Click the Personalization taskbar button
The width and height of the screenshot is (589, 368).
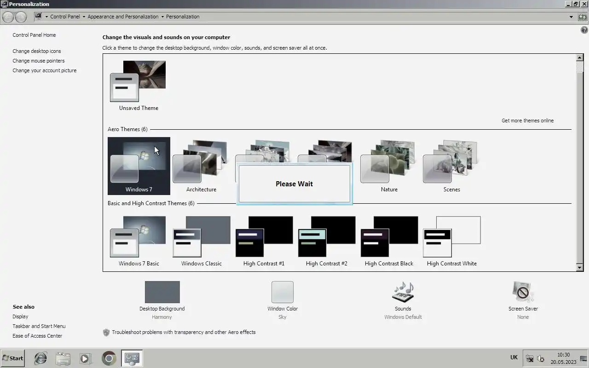coord(132,358)
